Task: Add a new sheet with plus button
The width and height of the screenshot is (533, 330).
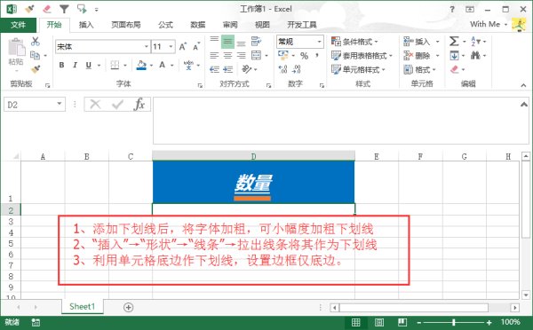Action: 128,307
